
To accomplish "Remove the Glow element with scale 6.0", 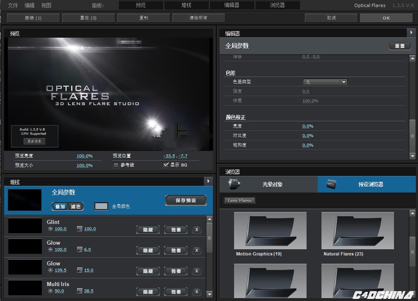I will click(197, 250).
